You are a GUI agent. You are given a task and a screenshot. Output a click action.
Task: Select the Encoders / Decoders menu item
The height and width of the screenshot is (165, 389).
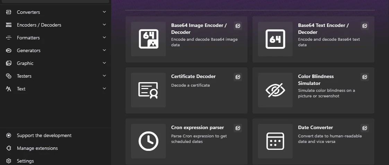tap(56, 25)
